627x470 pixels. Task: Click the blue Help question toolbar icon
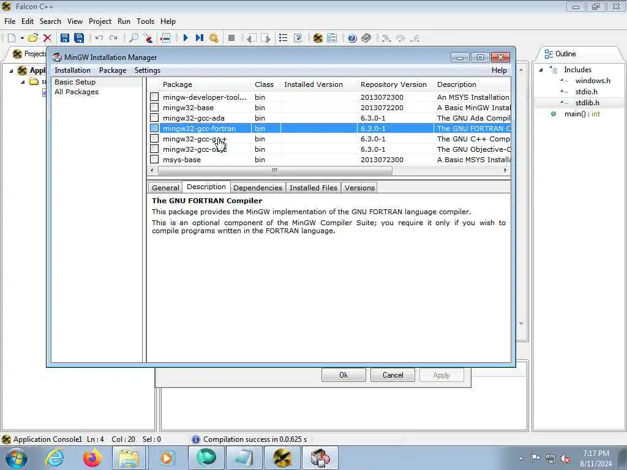coord(352,38)
